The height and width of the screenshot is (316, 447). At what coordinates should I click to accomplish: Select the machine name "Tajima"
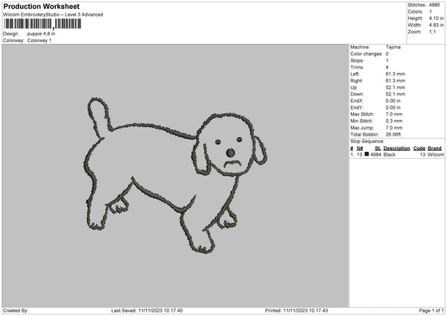pos(393,47)
